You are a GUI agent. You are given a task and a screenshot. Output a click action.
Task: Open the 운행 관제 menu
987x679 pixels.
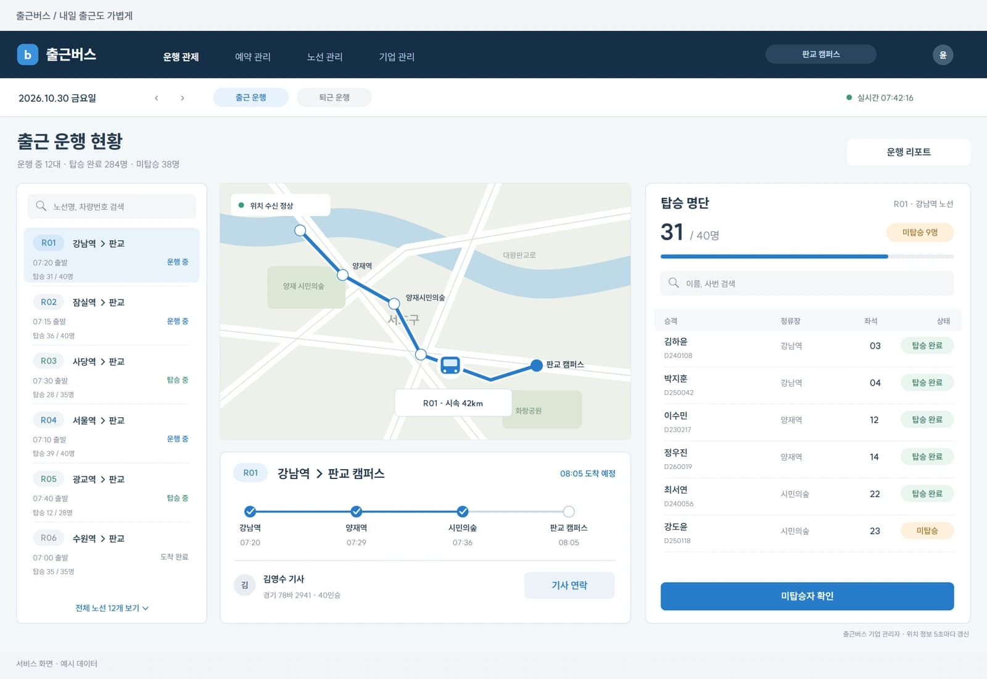181,57
